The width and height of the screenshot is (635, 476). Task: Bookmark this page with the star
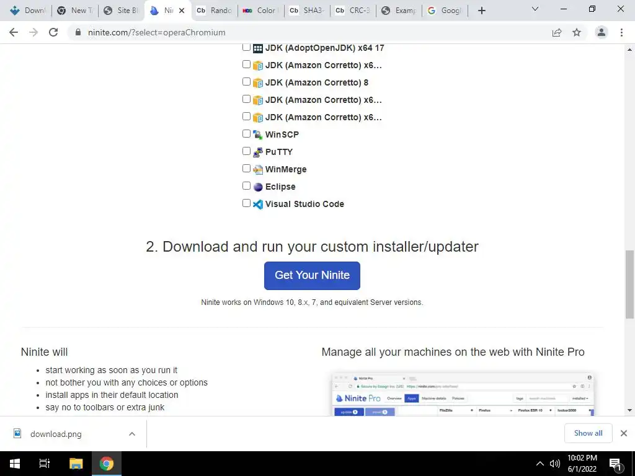577,32
